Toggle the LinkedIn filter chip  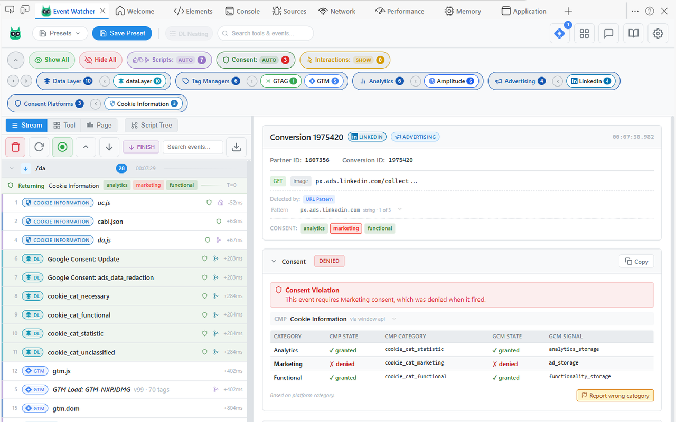pyautogui.click(x=591, y=81)
